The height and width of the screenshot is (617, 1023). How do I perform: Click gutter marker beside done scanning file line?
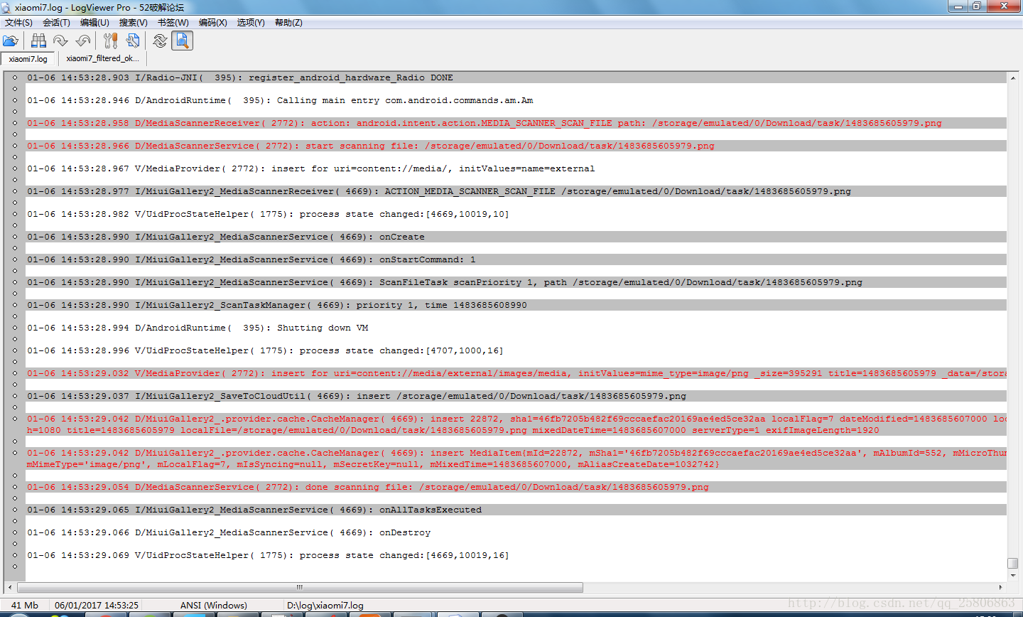14,487
